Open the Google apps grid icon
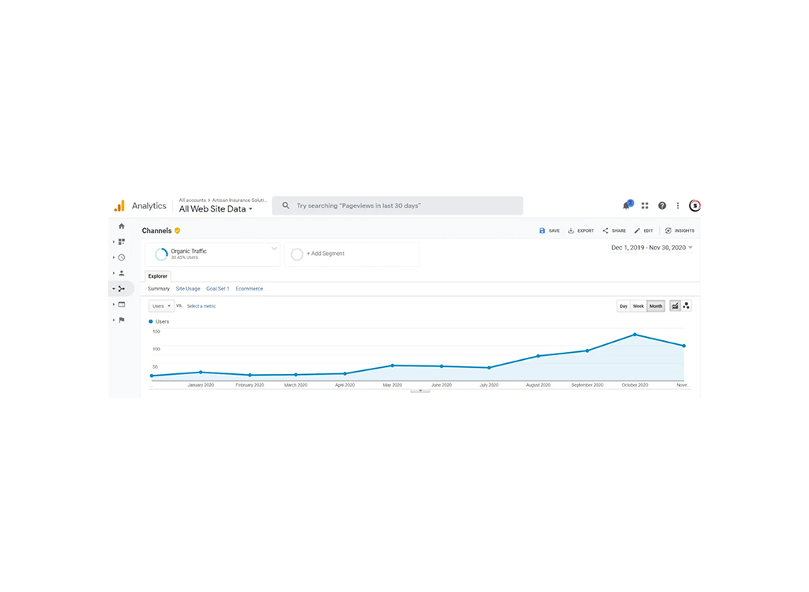809x592 pixels. click(x=645, y=205)
